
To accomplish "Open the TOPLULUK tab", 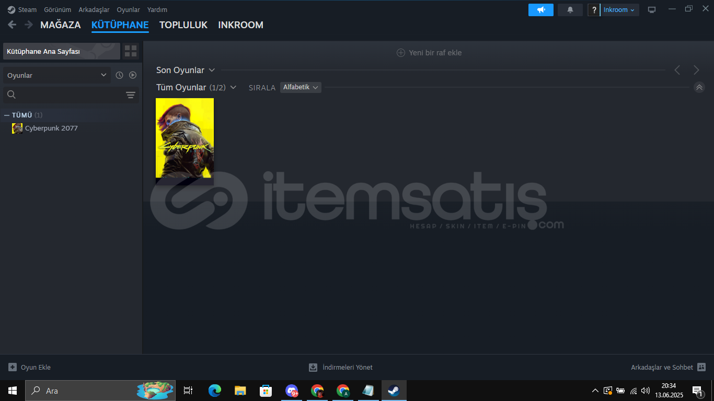I will tap(183, 25).
